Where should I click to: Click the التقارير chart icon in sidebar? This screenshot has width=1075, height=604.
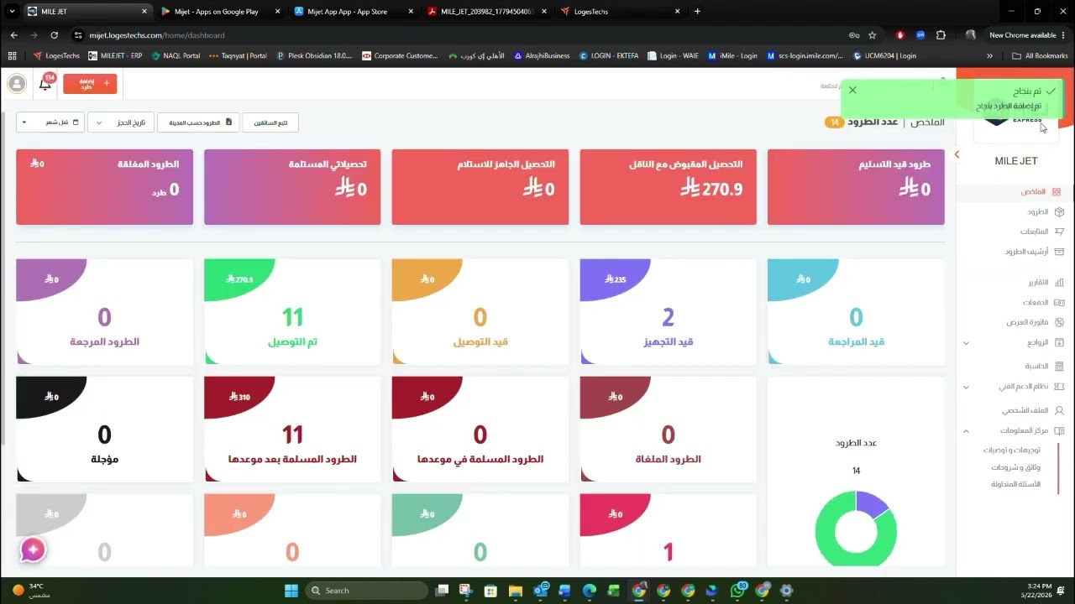pyautogui.click(x=1059, y=283)
